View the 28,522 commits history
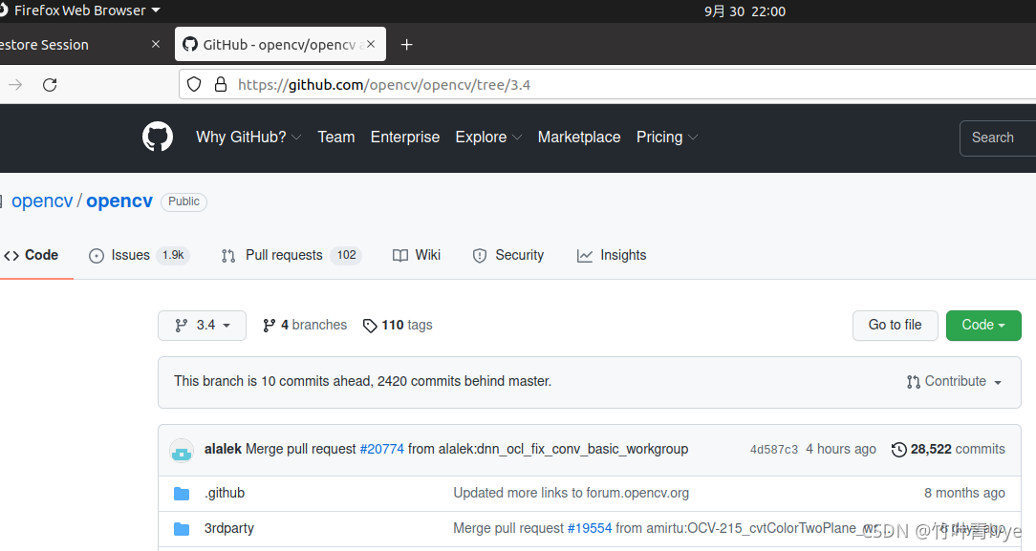 point(949,450)
